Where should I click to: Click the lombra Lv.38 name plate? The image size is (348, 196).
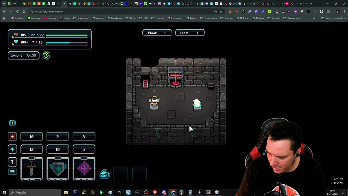[24, 56]
